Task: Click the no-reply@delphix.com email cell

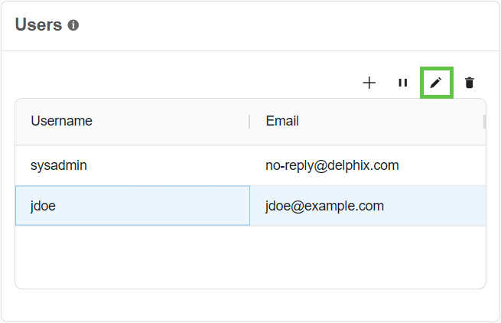Action: [x=332, y=165]
